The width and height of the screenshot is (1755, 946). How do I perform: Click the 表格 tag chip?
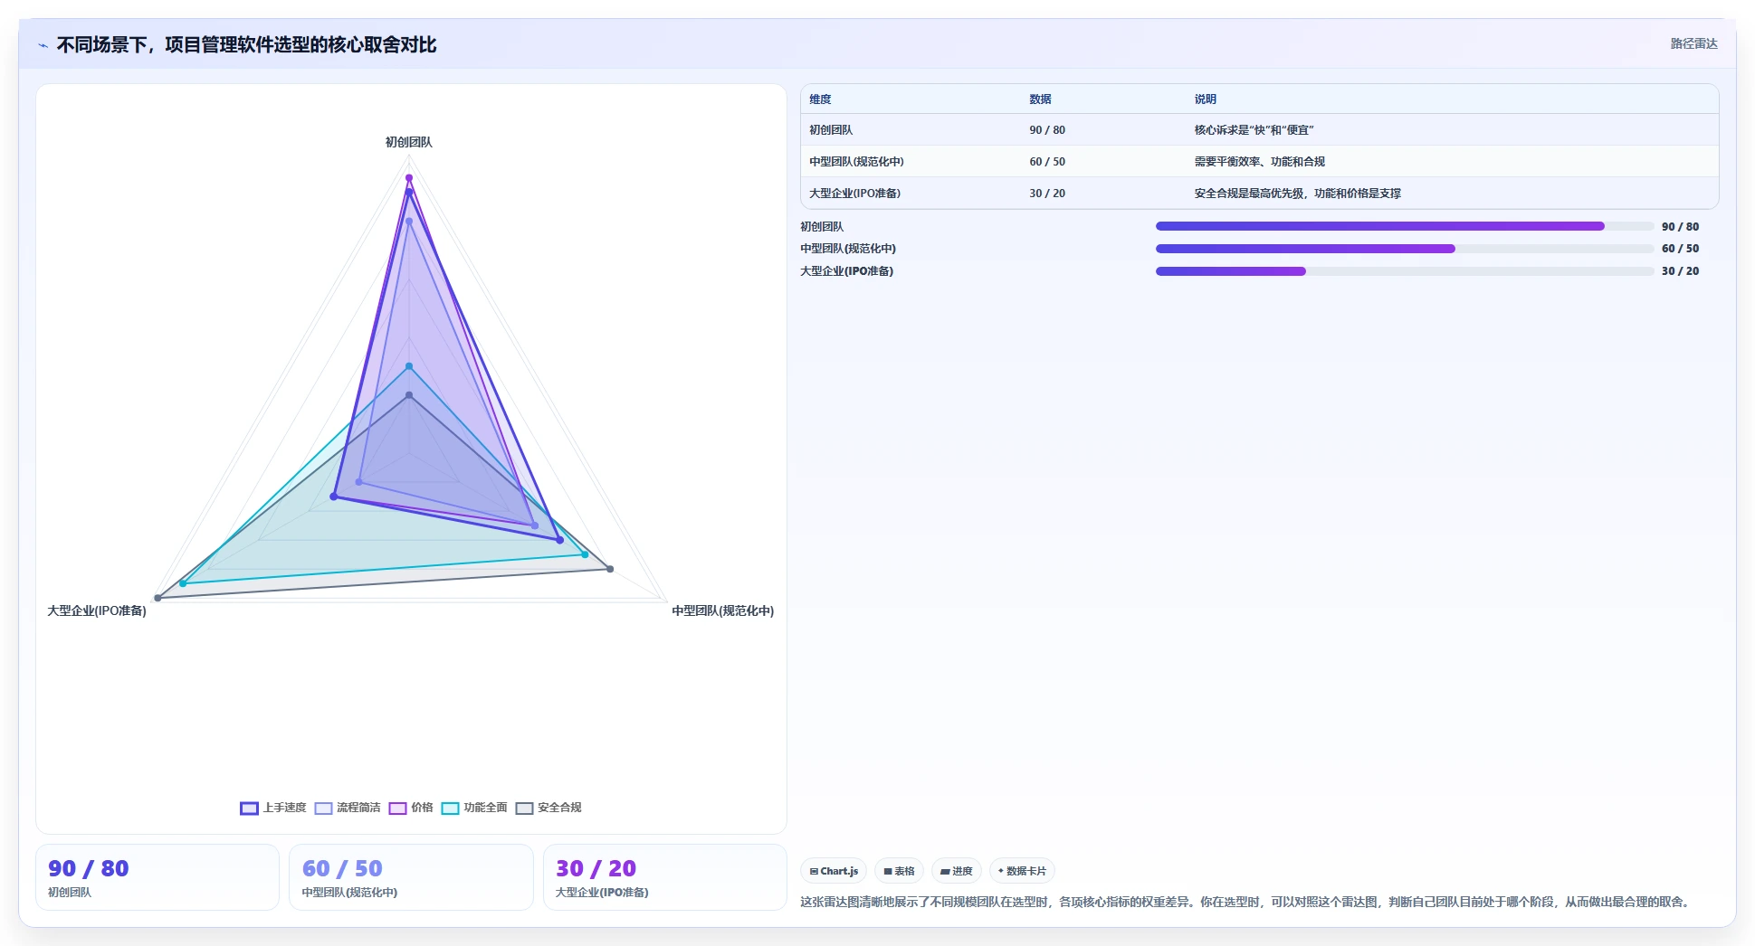point(899,871)
